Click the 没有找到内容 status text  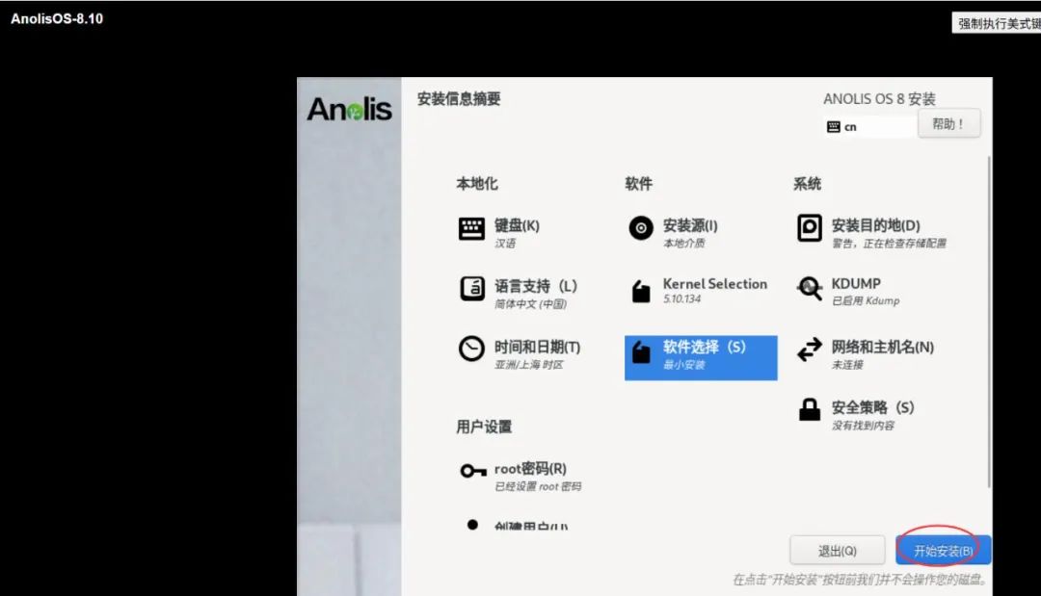[863, 426]
